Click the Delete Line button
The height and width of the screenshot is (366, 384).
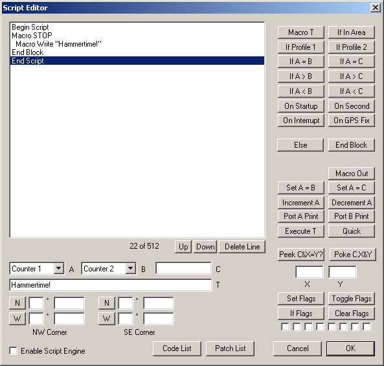(242, 247)
